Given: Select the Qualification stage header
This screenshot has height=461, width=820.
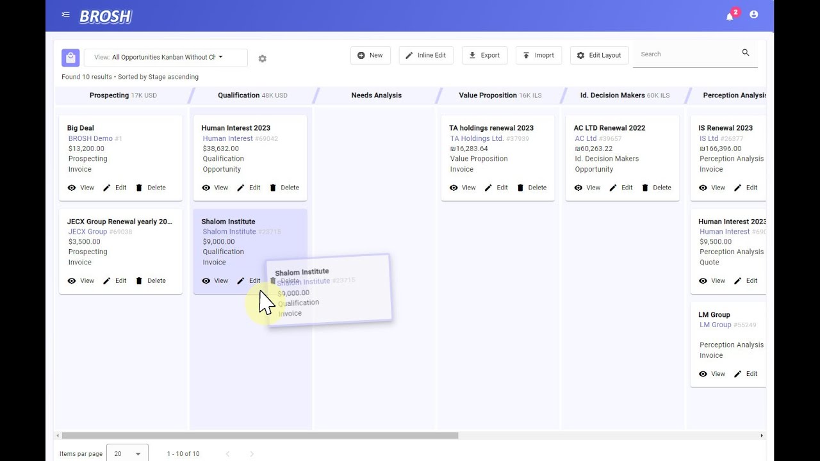Looking at the screenshot, I should pyautogui.click(x=252, y=95).
